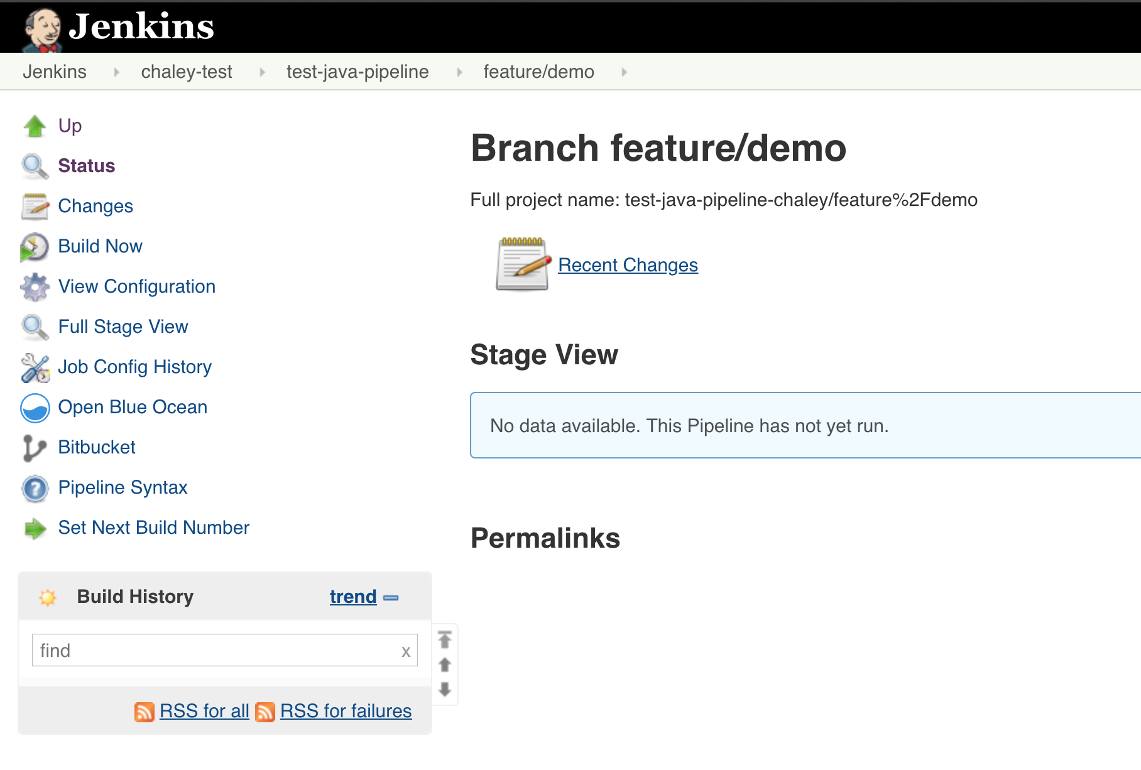Clear the find box with x
Image resolution: width=1141 pixels, height=770 pixels.
406,652
